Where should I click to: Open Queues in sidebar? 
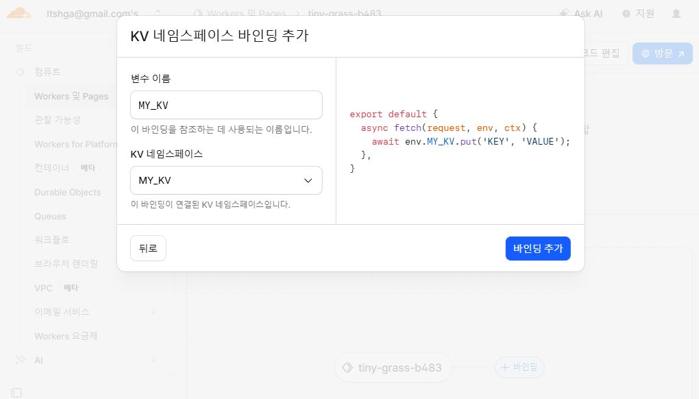click(51, 216)
